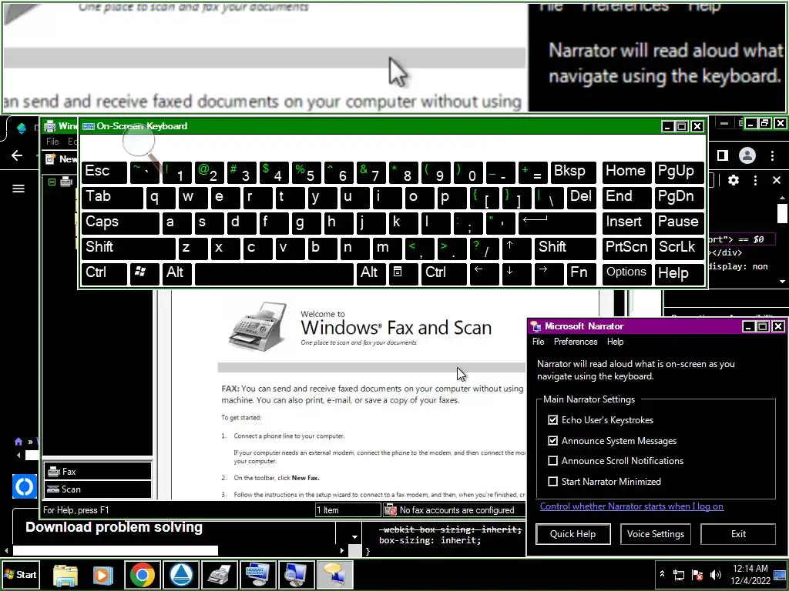Viewport: 789px width, 591px height.
Task: Click the Options key on On-Screen Keyboard
Action: [x=626, y=273]
